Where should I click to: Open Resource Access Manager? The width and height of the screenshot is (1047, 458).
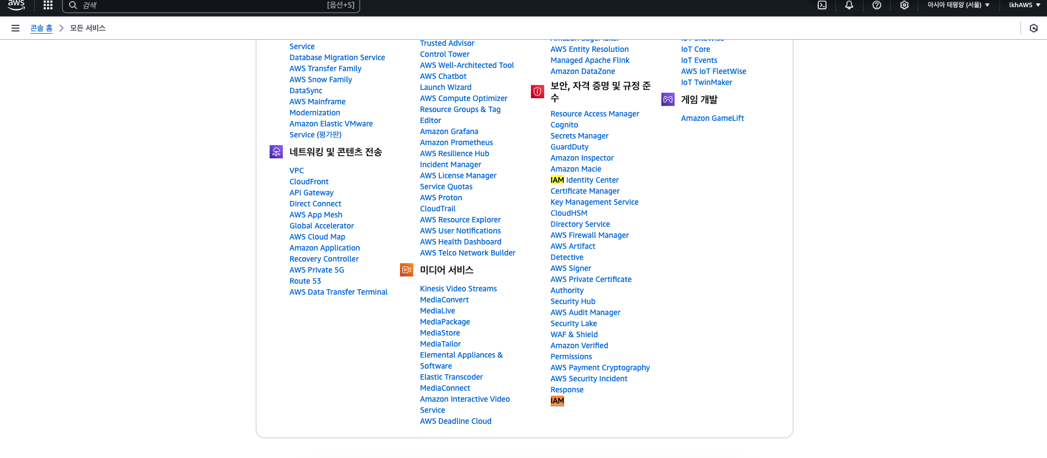[x=594, y=114]
